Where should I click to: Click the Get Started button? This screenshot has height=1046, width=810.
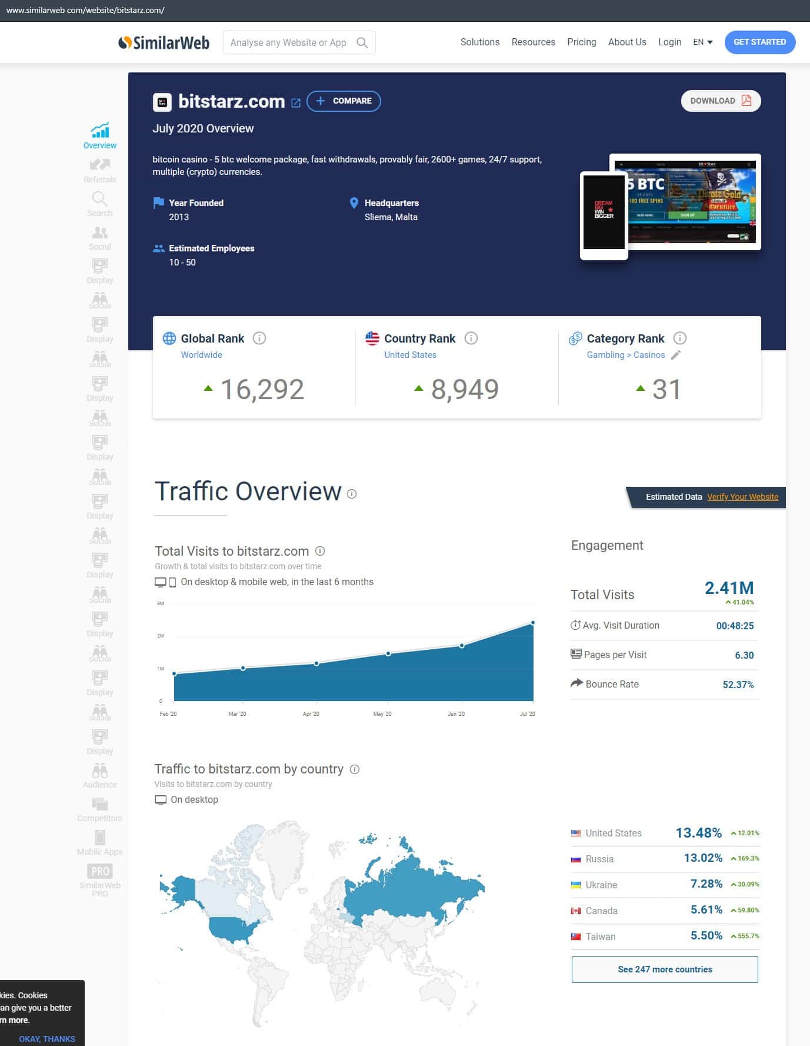click(x=760, y=42)
